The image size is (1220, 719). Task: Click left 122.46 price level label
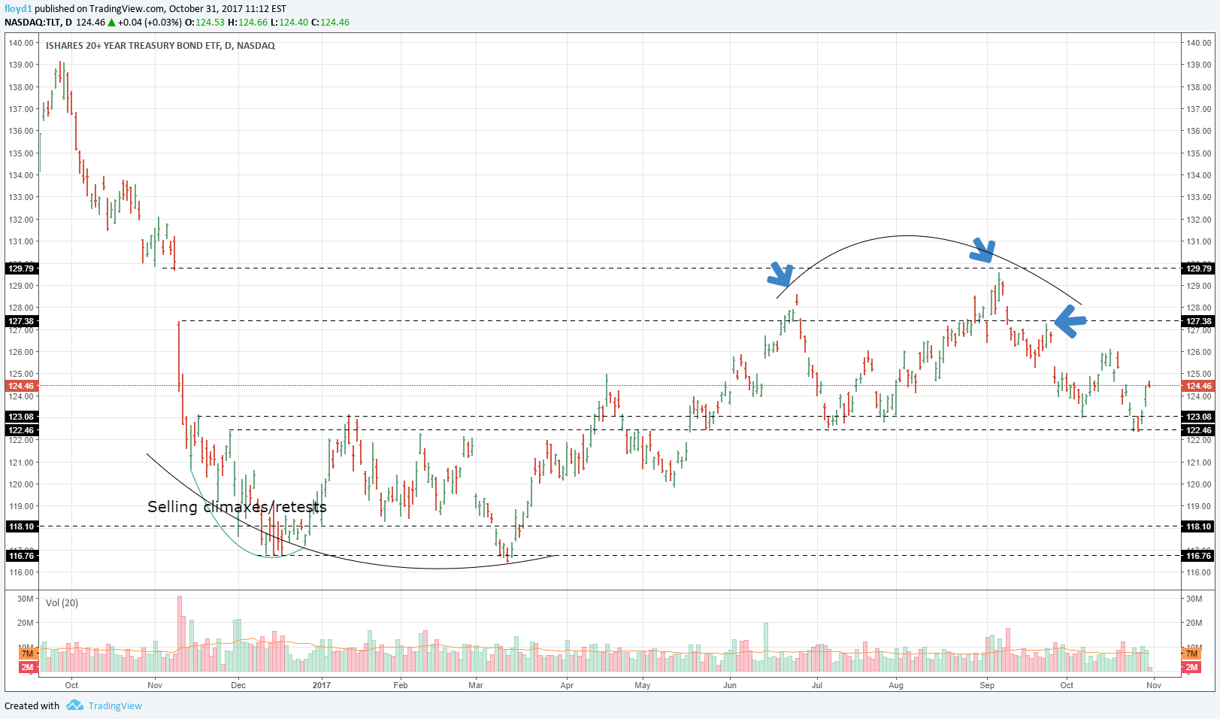[x=21, y=430]
